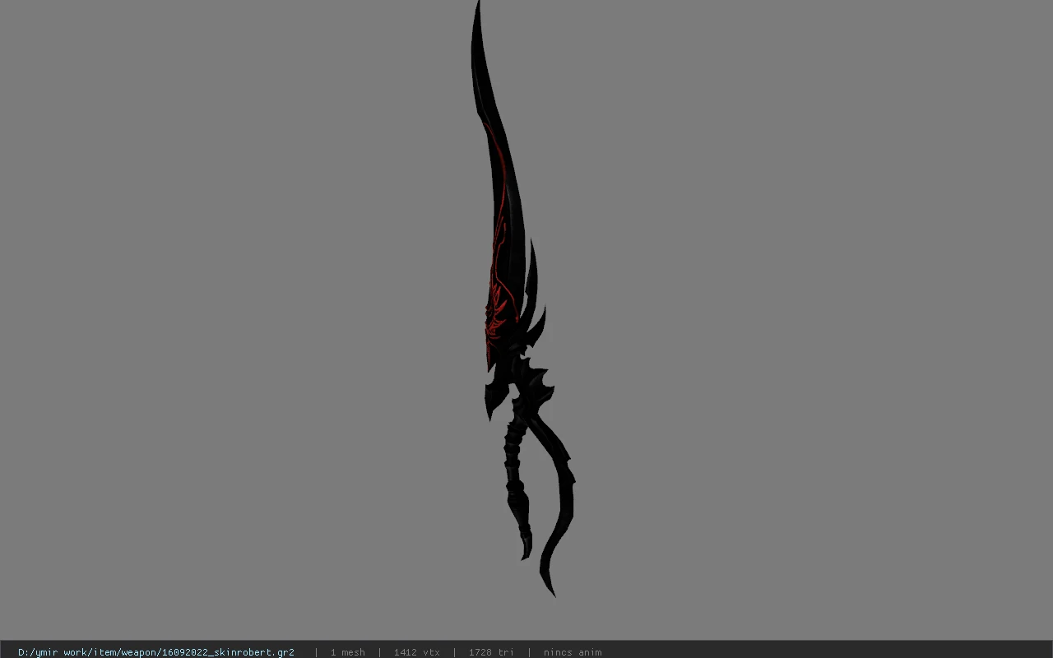Viewport: 1053px width, 658px height.
Task: Click the '1412 vtx' vertex count readout
Action: coord(416,651)
